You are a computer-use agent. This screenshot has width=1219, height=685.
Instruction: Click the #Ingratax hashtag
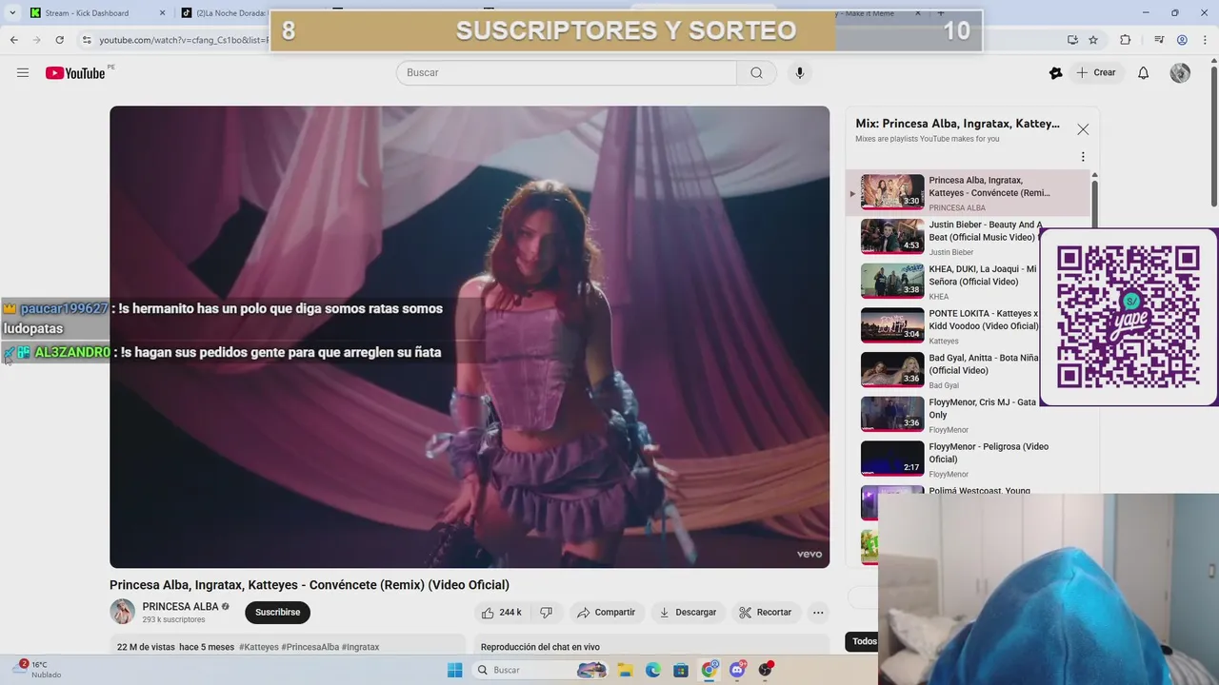point(361,647)
